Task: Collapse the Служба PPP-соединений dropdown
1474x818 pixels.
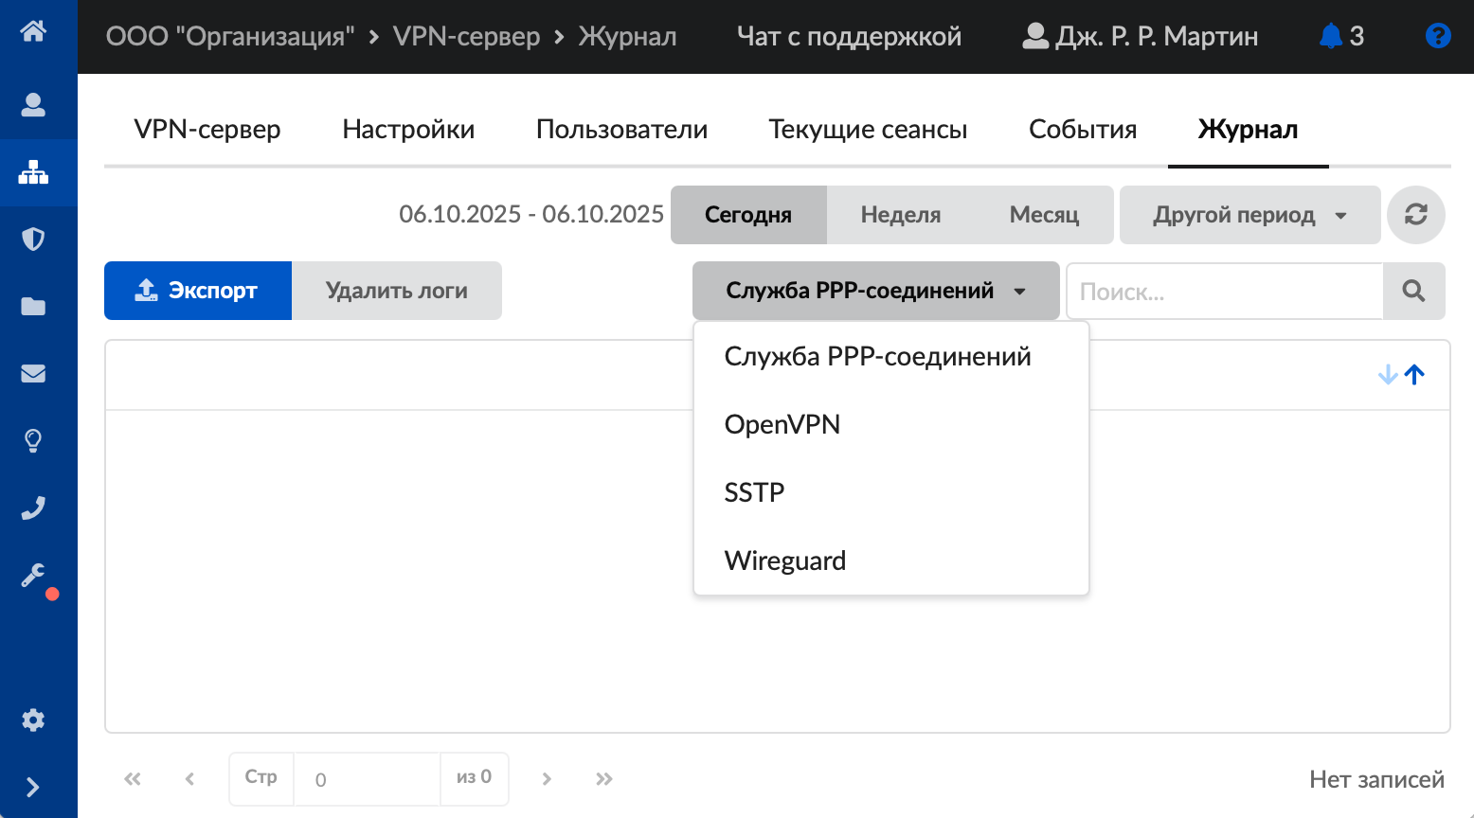Action: 875,291
